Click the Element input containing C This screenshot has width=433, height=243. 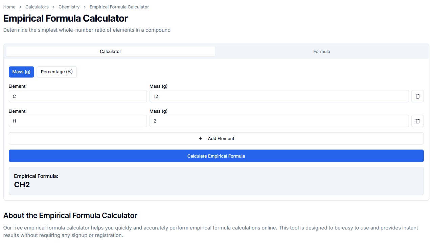(78, 96)
